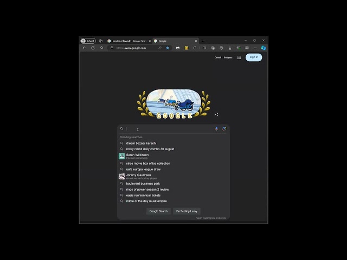
Task: Open the Collections icon
Action: point(213,48)
